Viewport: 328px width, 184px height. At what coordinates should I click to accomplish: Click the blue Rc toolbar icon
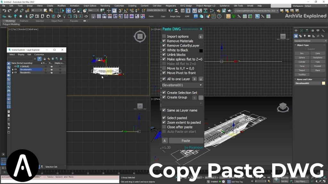257,16
